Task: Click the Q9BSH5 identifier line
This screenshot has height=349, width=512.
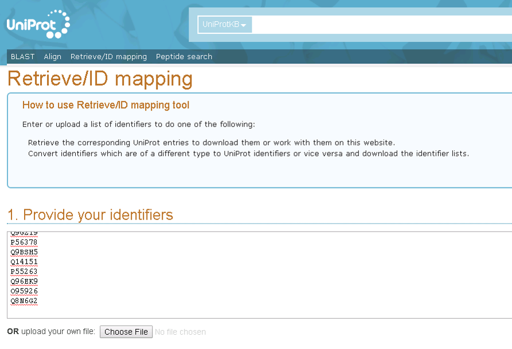Action: [24, 252]
